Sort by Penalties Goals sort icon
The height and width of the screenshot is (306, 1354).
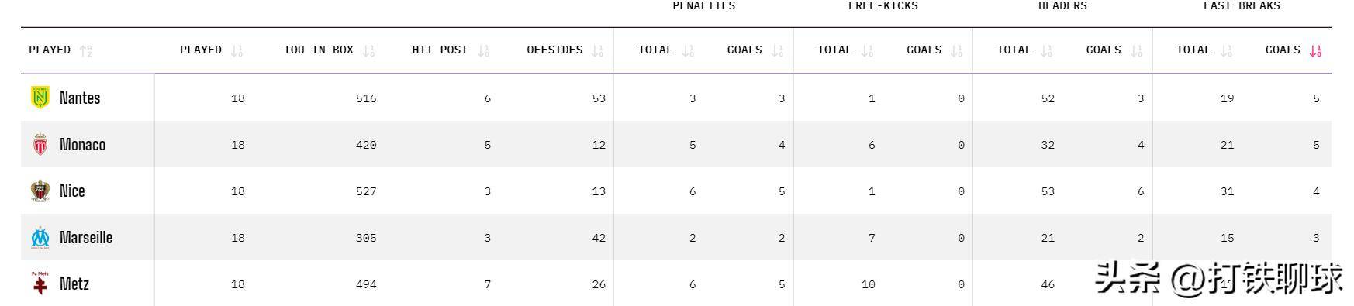click(777, 50)
